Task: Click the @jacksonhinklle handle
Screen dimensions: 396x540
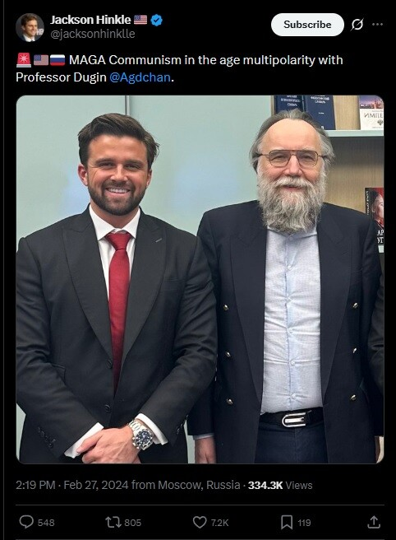Action: pyautogui.click(x=93, y=34)
